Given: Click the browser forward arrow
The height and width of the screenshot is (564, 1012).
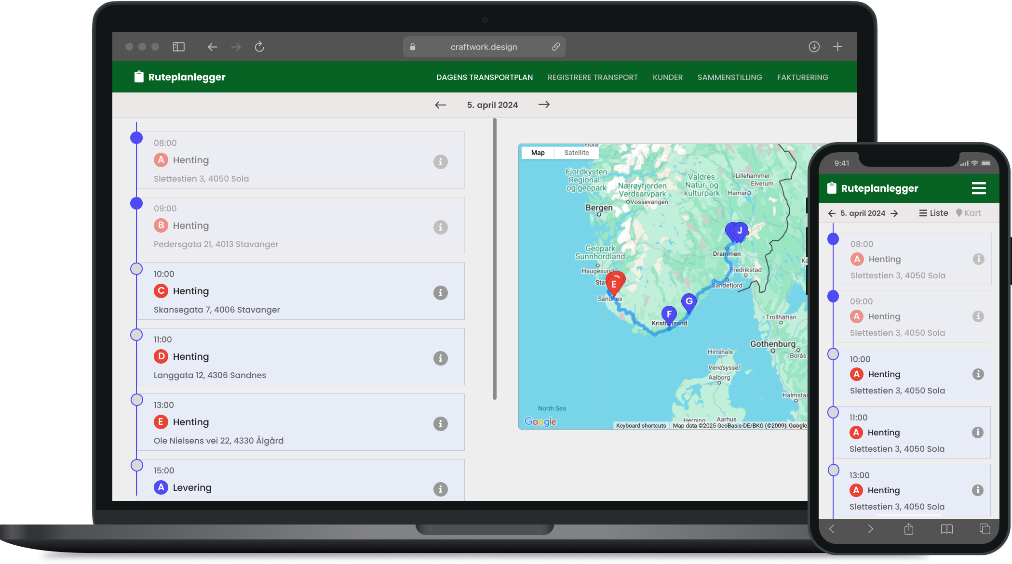Looking at the screenshot, I should tap(236, 47).
